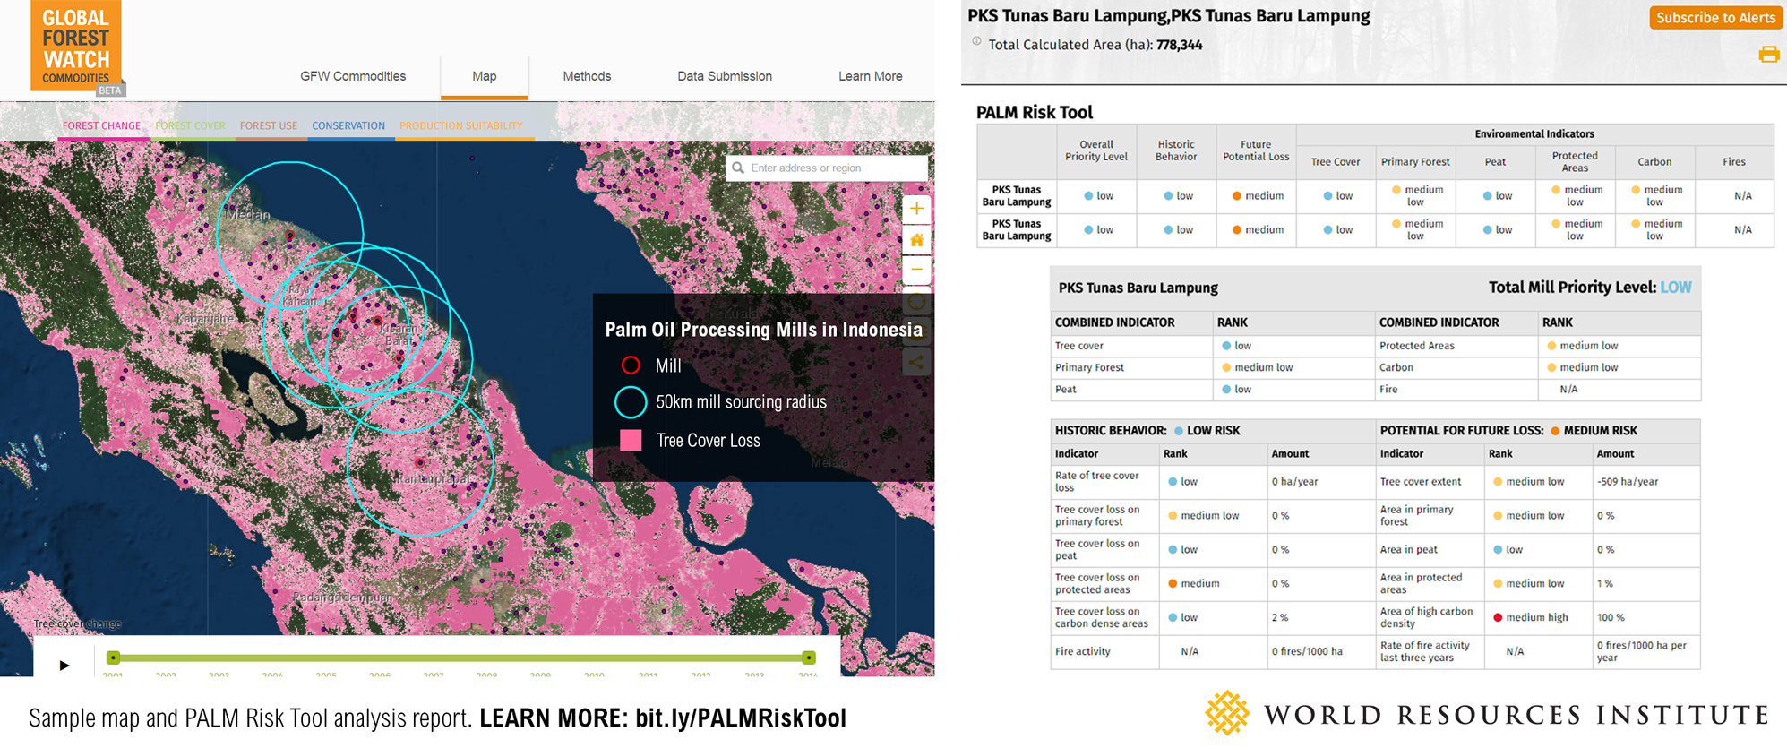The height and width of the screenshot is (748, 1787).
Task: Click the HISTORIC BEHAVIOR: LOW RISK heading
Action: 1147,431
